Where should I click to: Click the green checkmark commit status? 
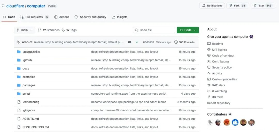[137, 42]
